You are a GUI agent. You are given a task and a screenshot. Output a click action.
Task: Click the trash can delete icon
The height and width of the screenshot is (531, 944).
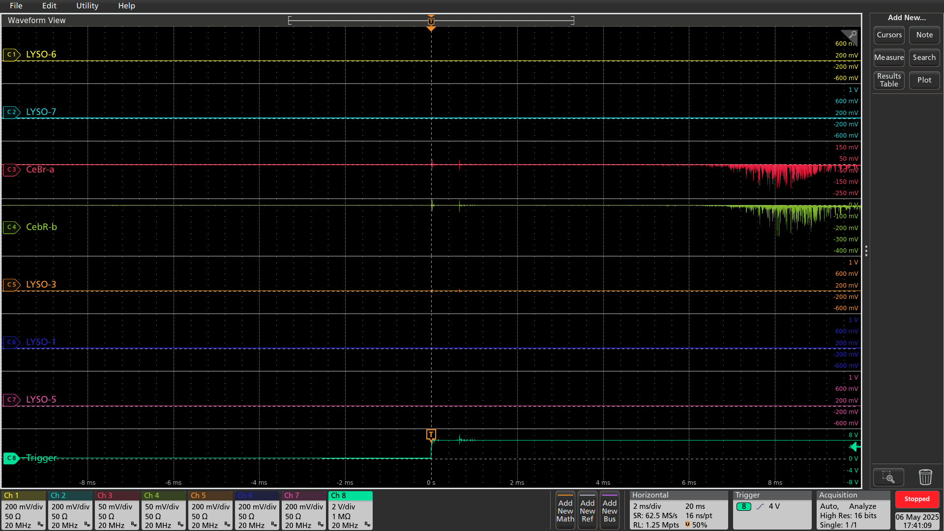click(925, 477)
